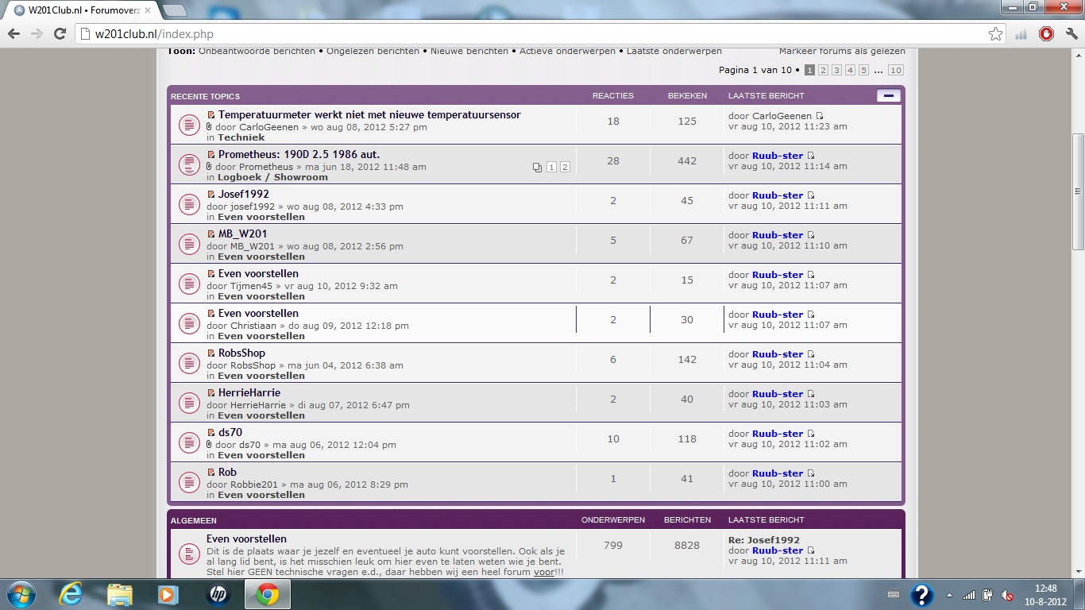
Task: Go to page 5 of recent topics
Action: tap(863, 70)
